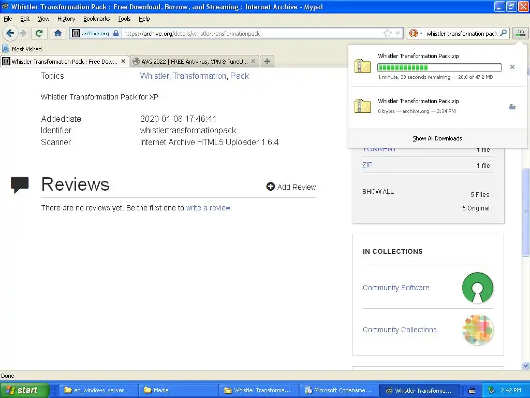Open the View menu
Screen dimensions: 530x398
click(x=43, y=19)
